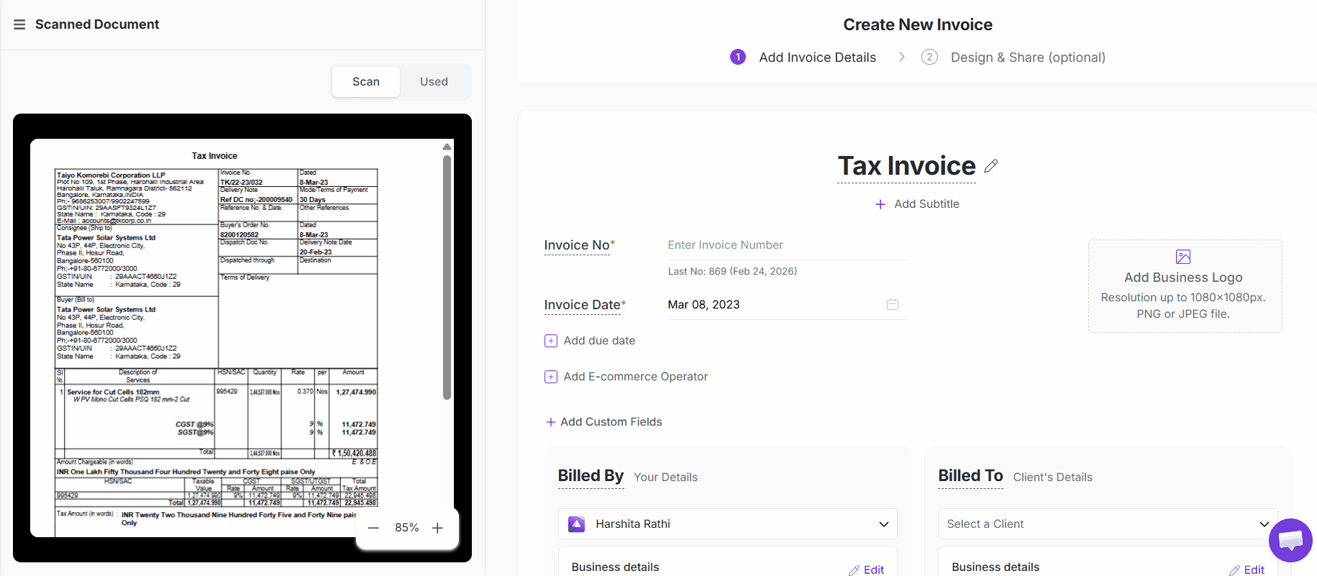
Task: Open the calendar picker for Invoice Date
Action: tap(892, 304)
